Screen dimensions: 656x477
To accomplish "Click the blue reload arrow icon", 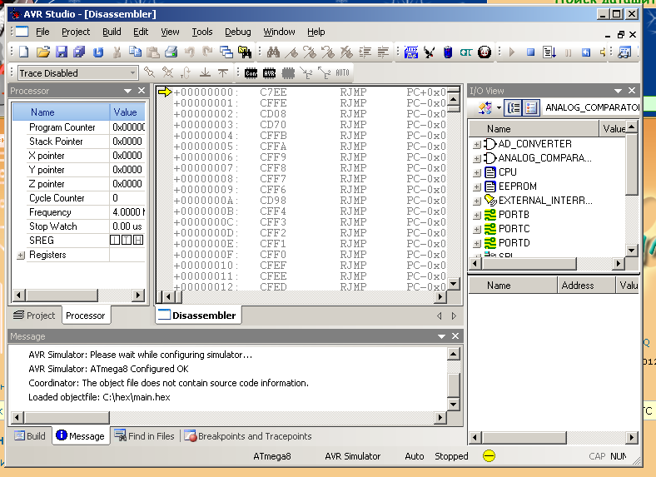I will pos(98,52).
